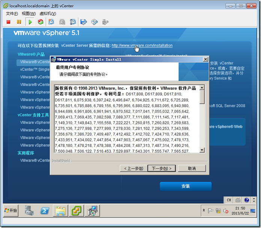
Task: Click the green Play (power on) icon
Action: (30, 22)
